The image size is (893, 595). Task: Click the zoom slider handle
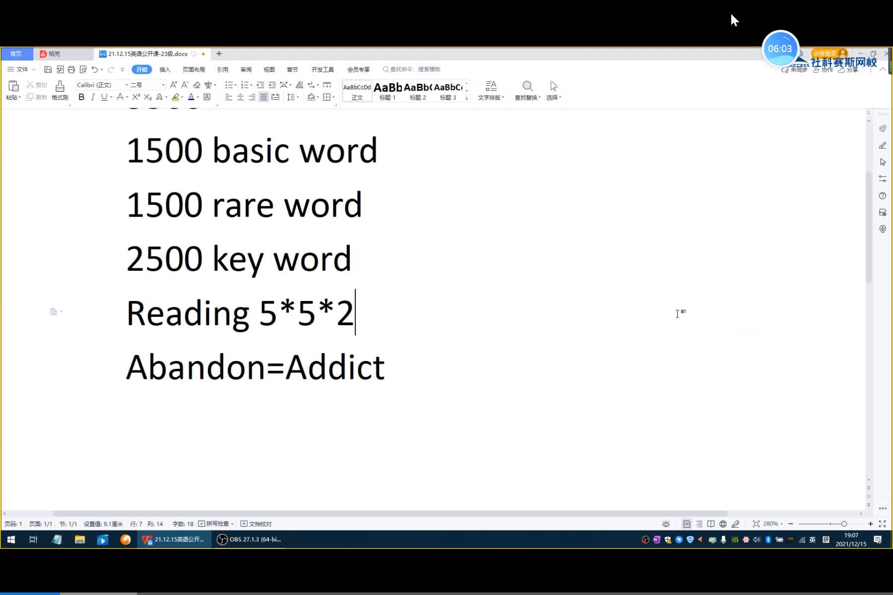tap(844, 524)
